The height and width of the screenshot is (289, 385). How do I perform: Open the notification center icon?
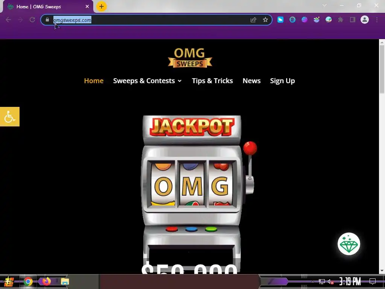tap(373, 281)
